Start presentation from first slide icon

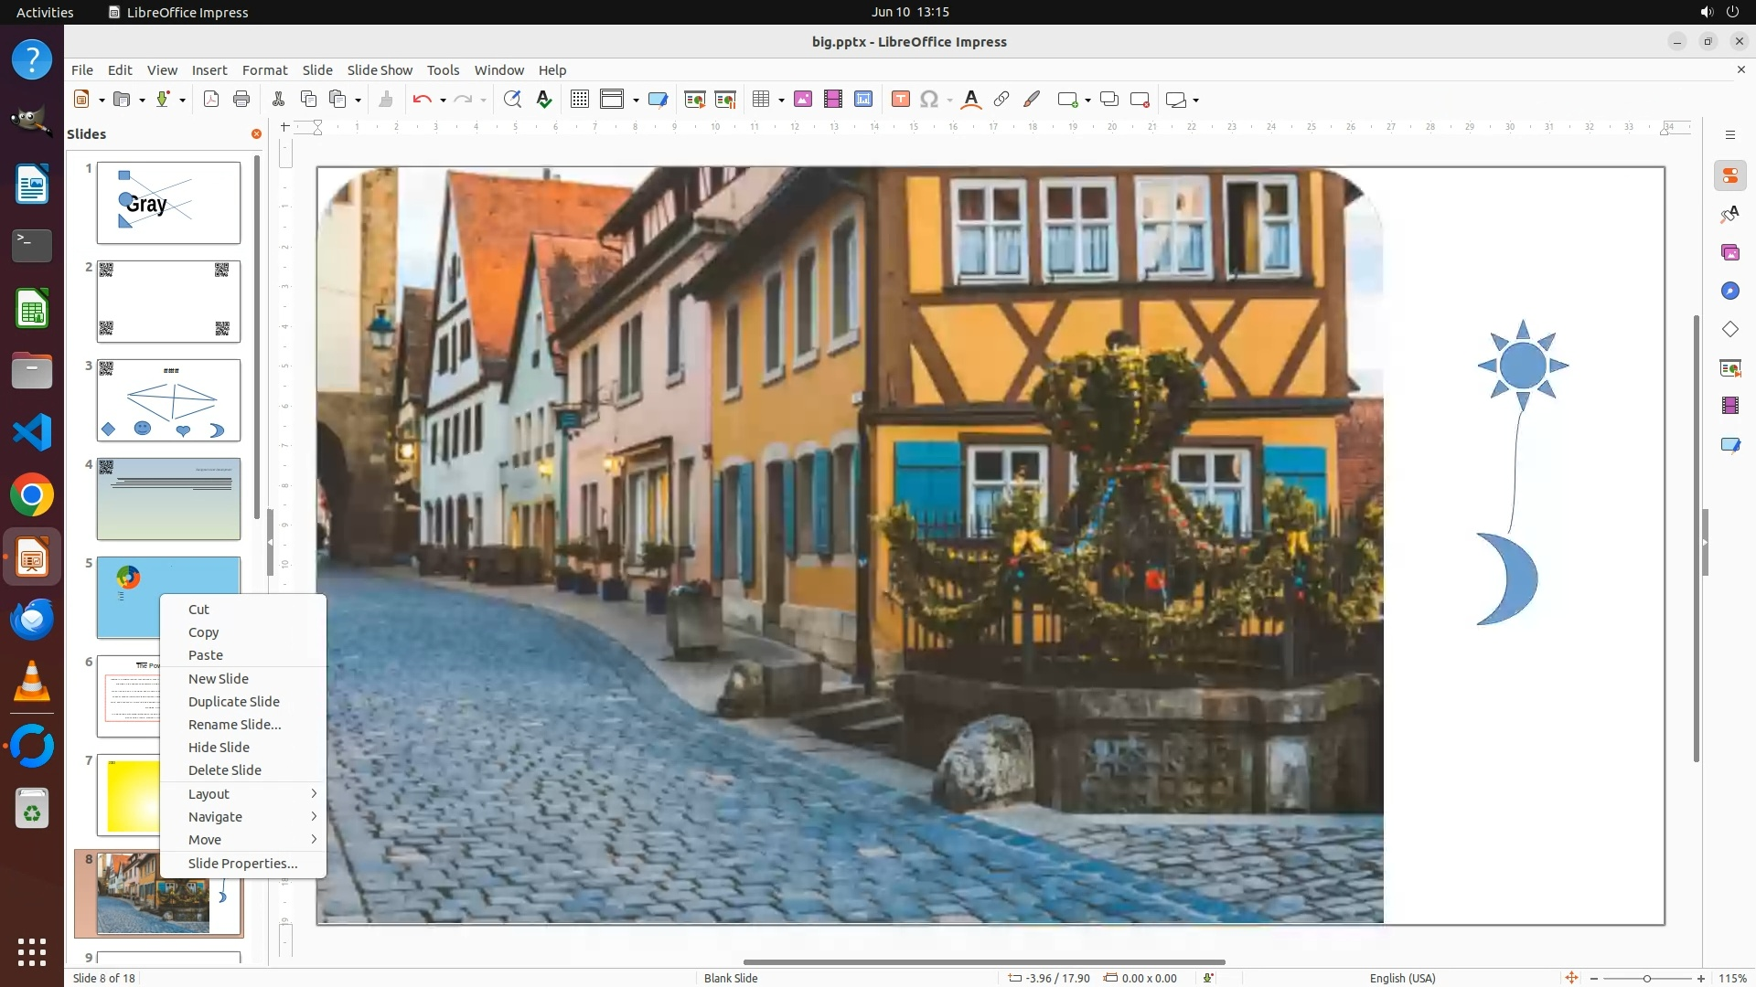(694, 100)
